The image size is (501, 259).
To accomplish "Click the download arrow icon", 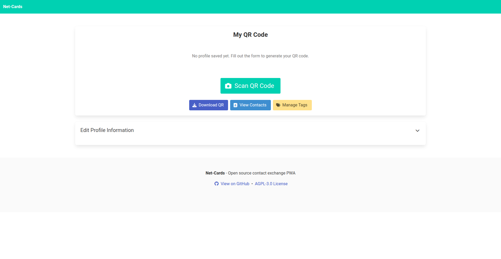I will [194, 105].
